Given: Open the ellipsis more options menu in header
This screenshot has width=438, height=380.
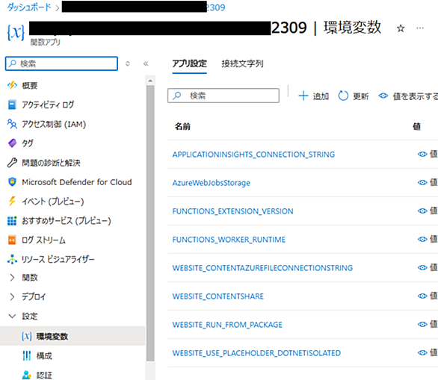Looking at the screenshot, I should pos(420,28).
